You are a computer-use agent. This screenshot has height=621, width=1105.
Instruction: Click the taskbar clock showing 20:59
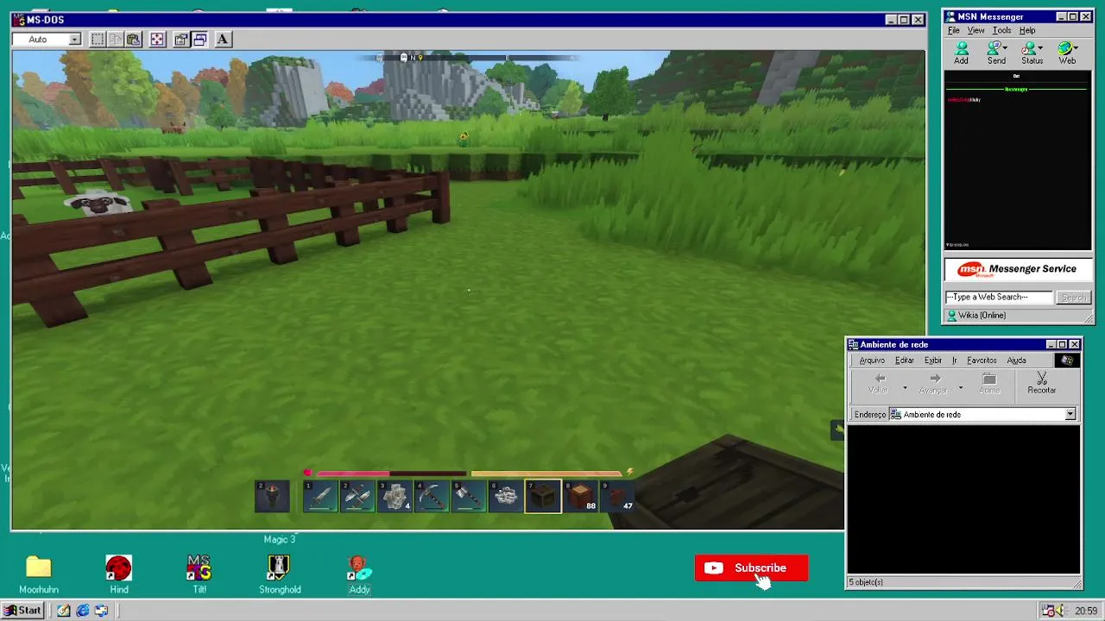point(1086,612)
